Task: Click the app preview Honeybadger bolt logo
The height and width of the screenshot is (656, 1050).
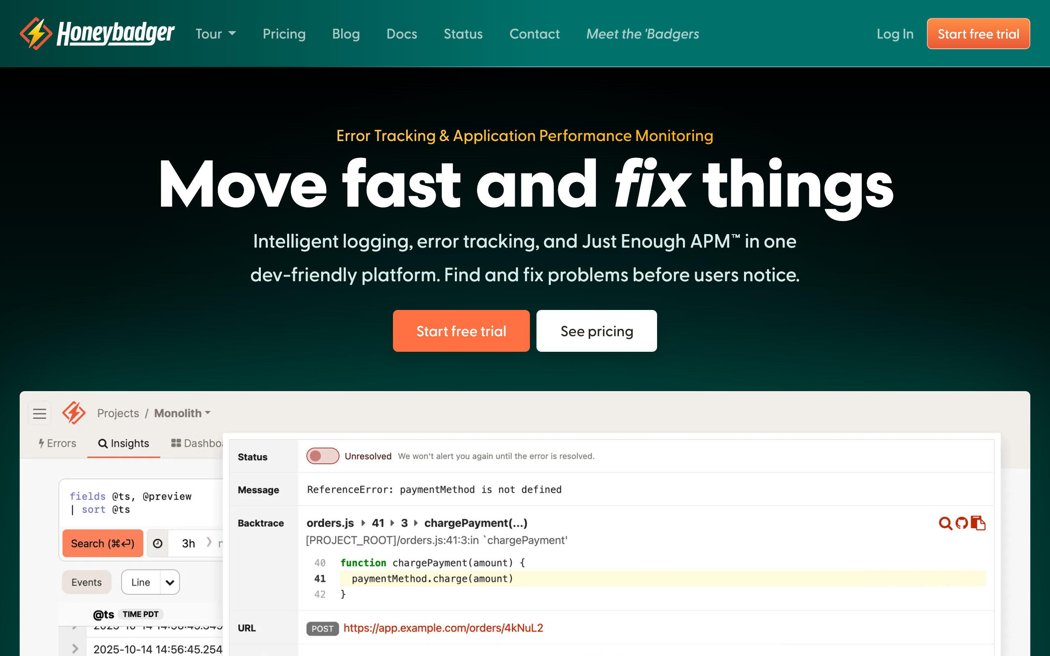Action: (74, 412)
